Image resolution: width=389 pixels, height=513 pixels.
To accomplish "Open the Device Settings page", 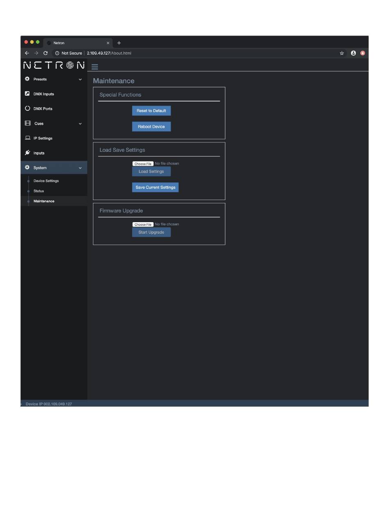I will pyautogui.click(x=46, y=181).
